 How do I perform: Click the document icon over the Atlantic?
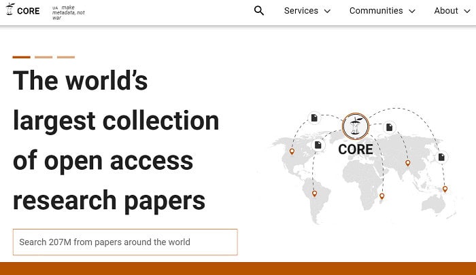click(x=318, y=145)
